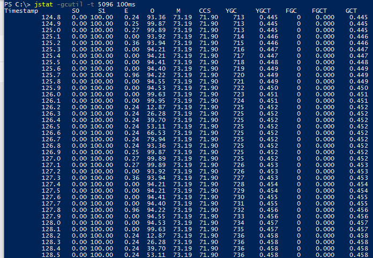
Task: Click O value 26.28 in row 126.3
Action: [x=156, y=113]
